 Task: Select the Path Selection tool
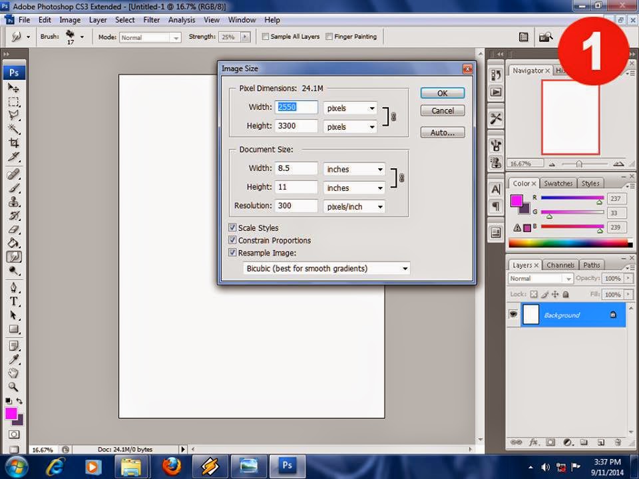pyautogui.click(x=13, y=315)
